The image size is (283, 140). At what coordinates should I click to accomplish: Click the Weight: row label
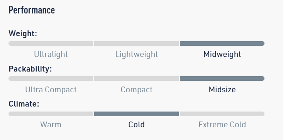(x=23, y=33)
